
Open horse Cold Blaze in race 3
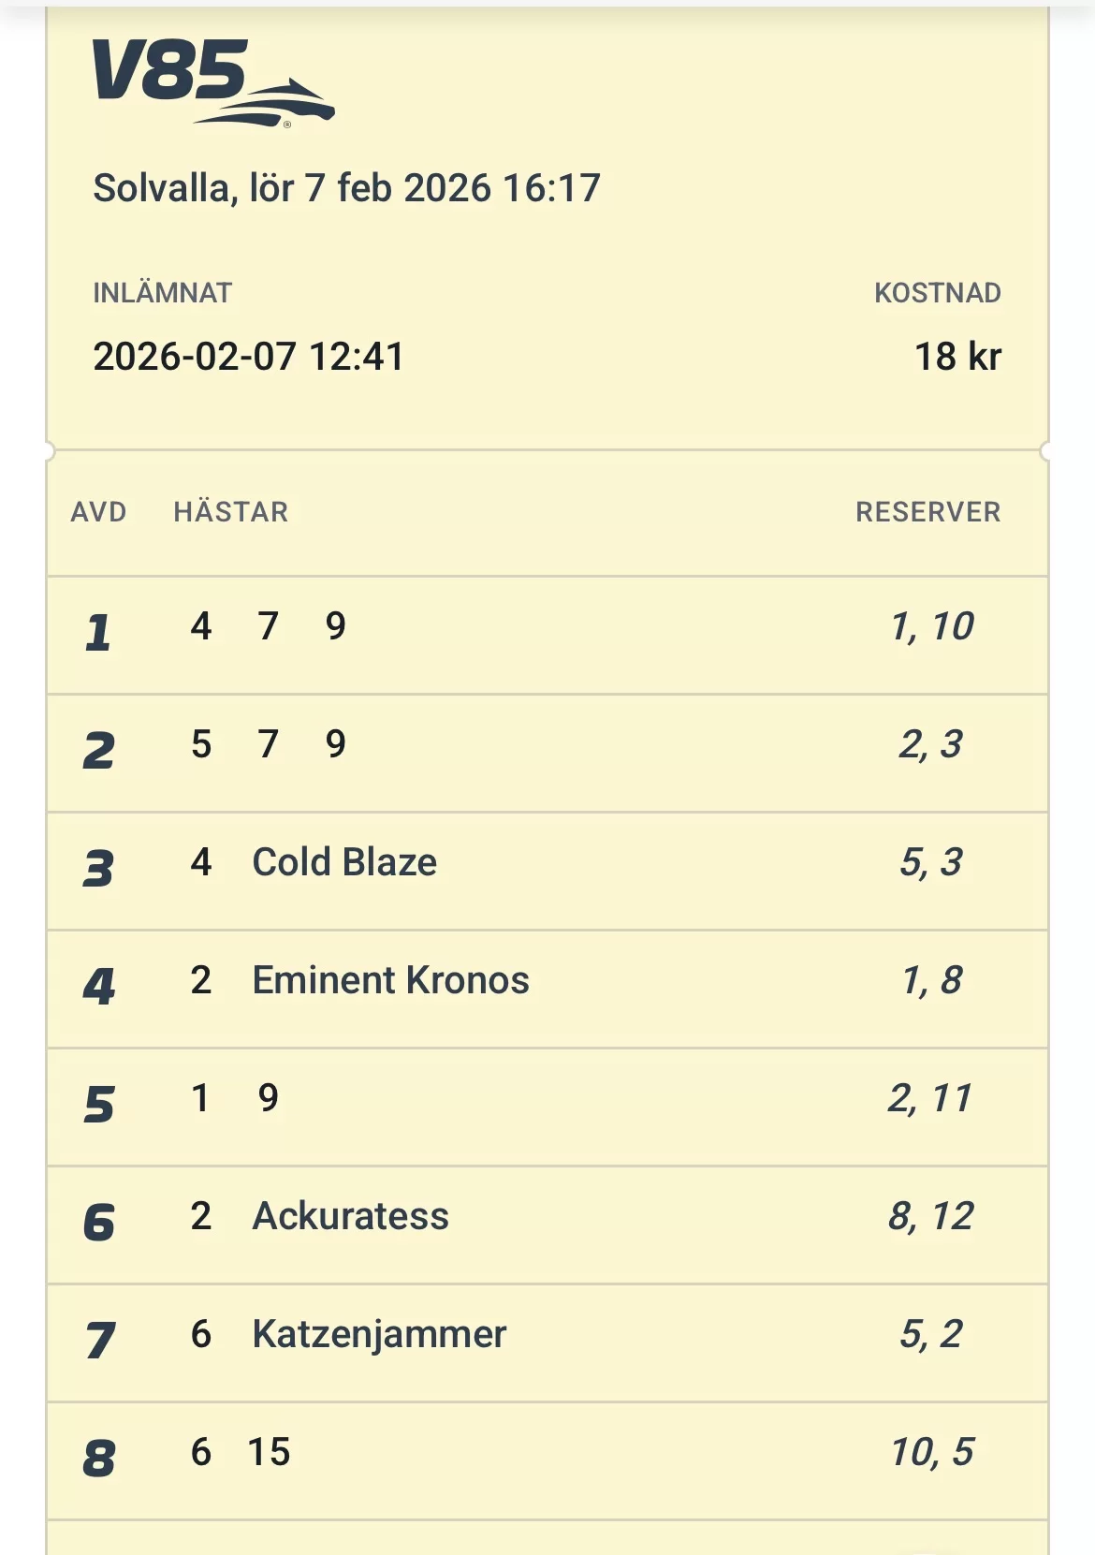coord(344,862)
